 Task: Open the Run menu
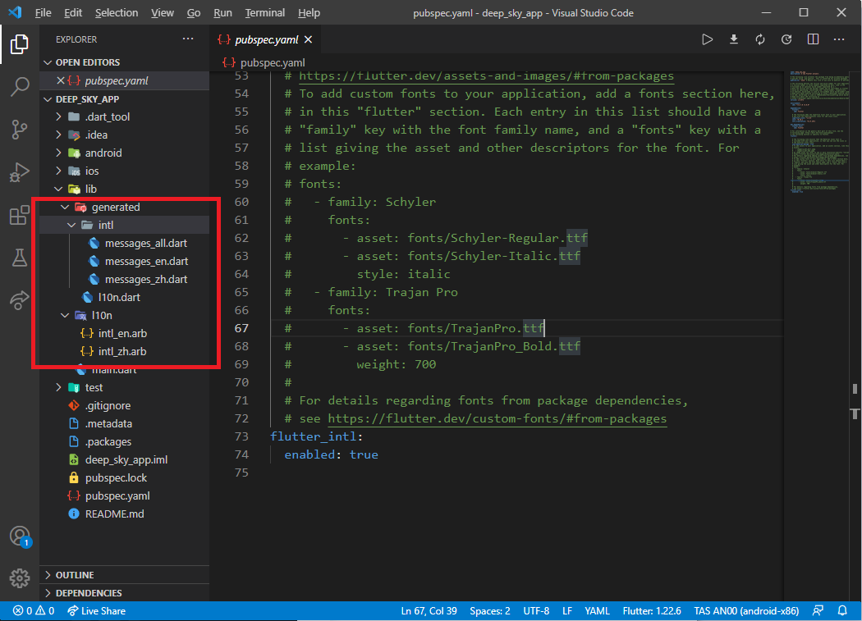(x=222, y=12)
